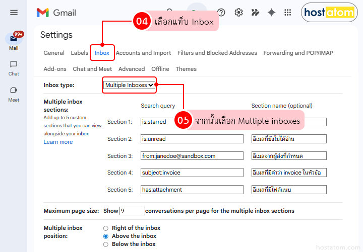Viewport: 363px width, 252px height.
Task: Open the Advanced tab
Action: point(132,69)
